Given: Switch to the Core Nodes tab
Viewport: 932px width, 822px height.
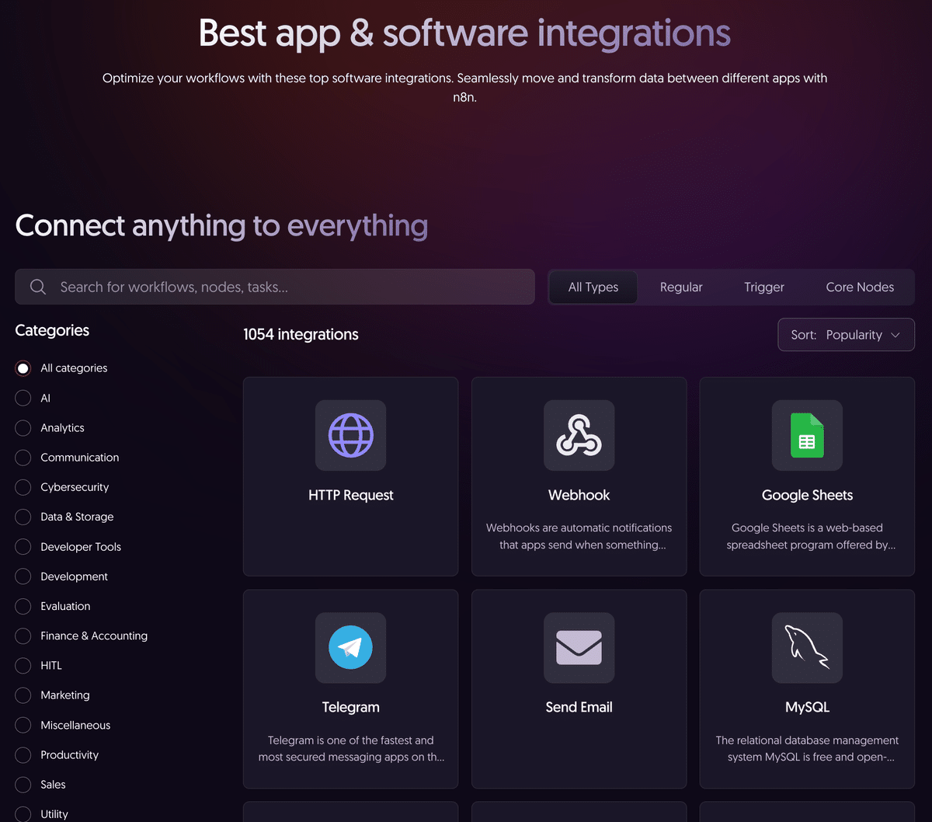Looking at the screenshot, I should click(860, 287).
